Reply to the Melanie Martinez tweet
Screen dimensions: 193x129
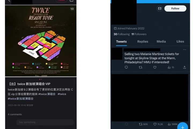click(x=126, y=67)
